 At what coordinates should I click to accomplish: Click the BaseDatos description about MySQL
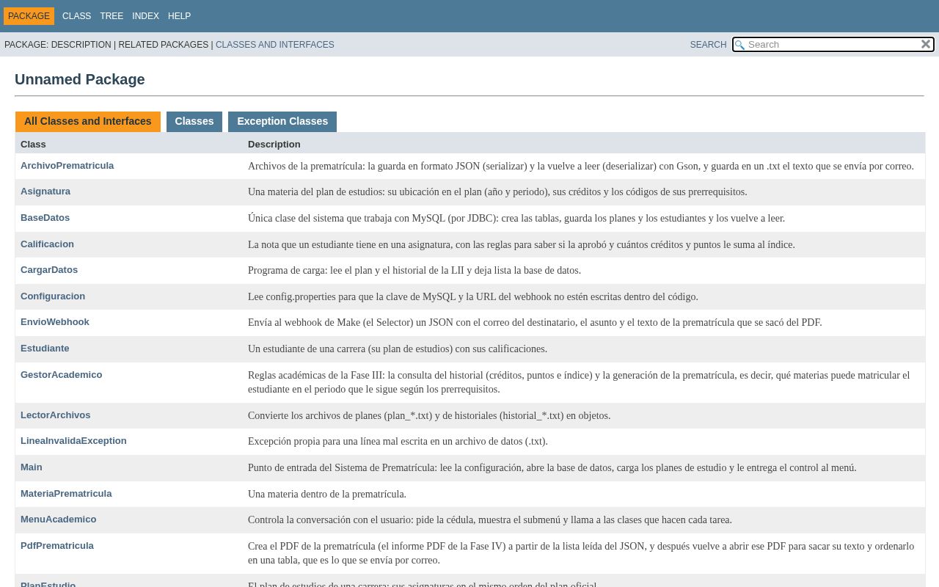point(516,219)
